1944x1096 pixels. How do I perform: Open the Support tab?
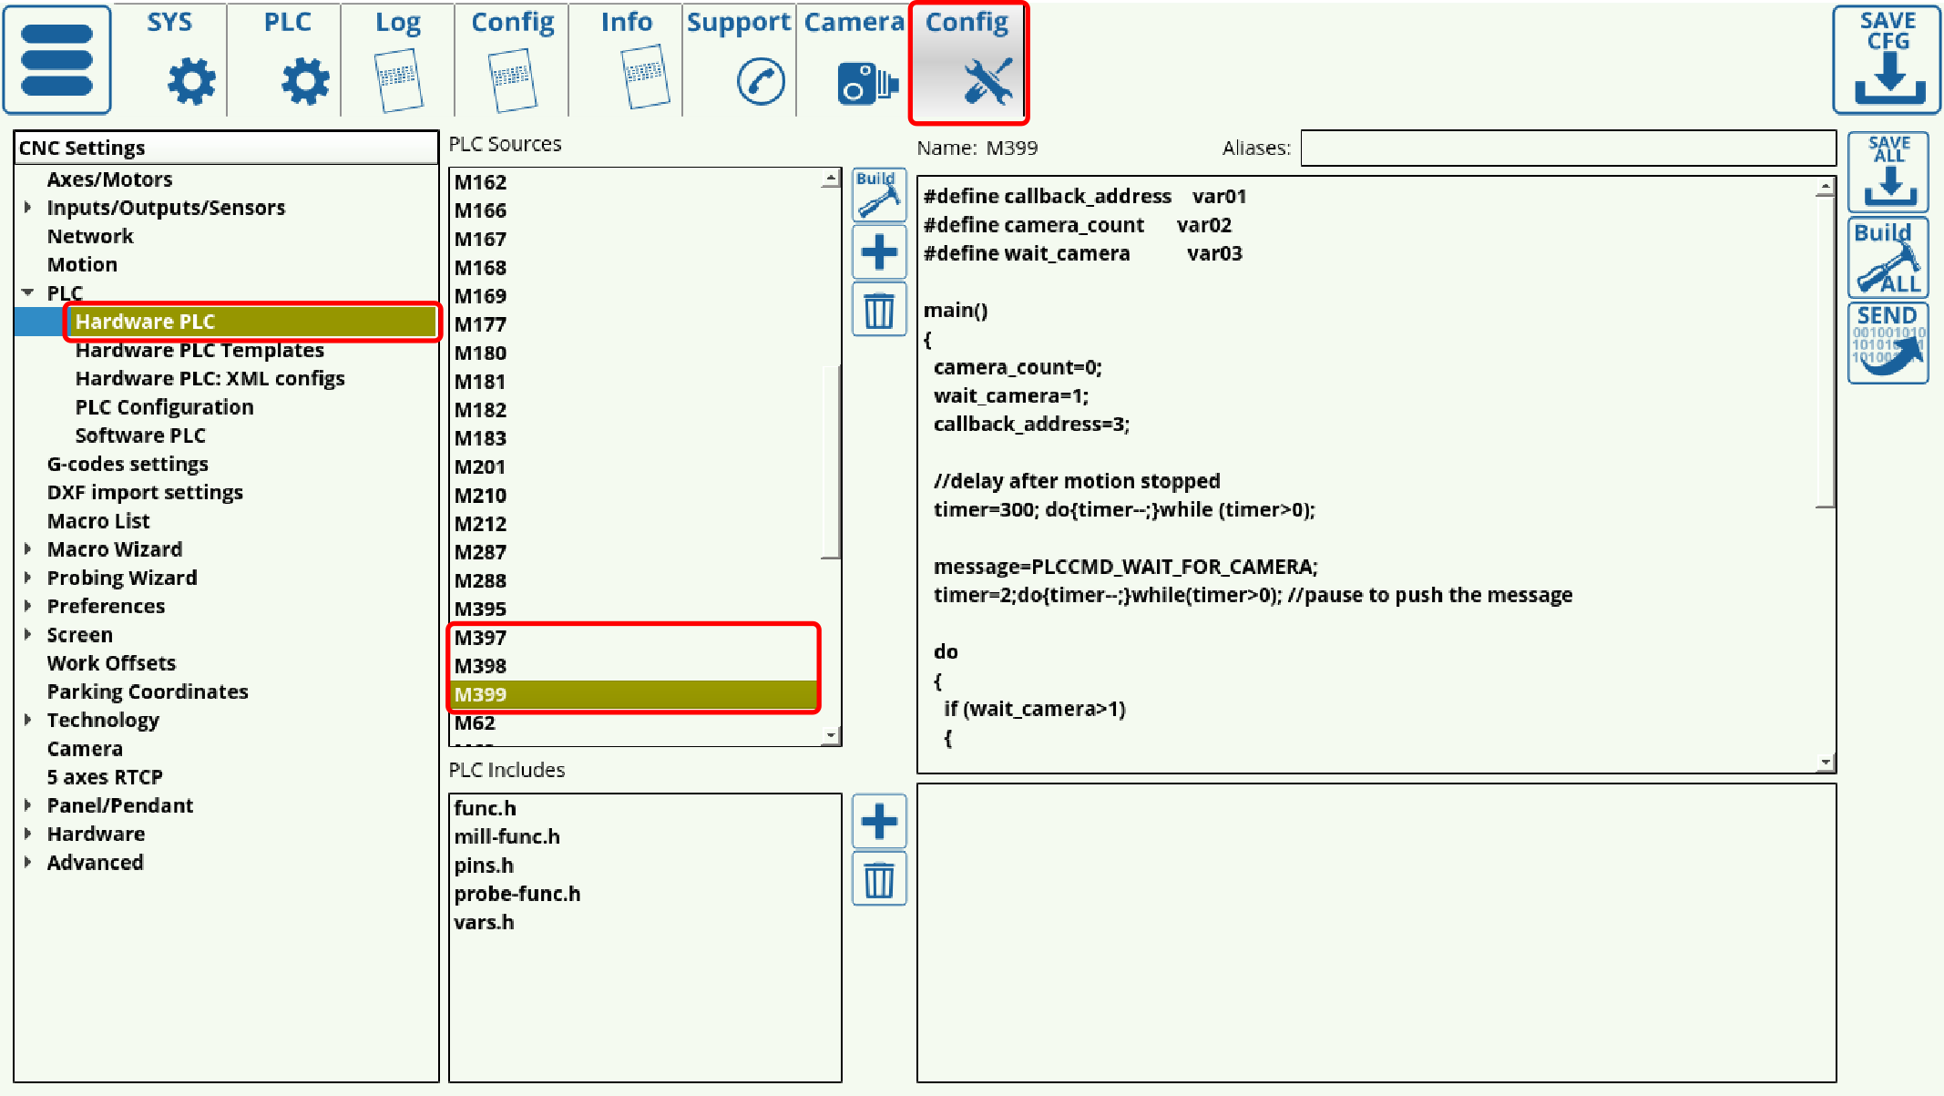(739, 60)
